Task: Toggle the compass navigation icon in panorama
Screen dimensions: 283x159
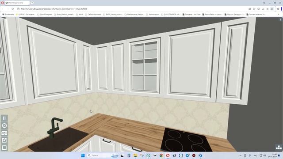Action: [x=4, y=125]
